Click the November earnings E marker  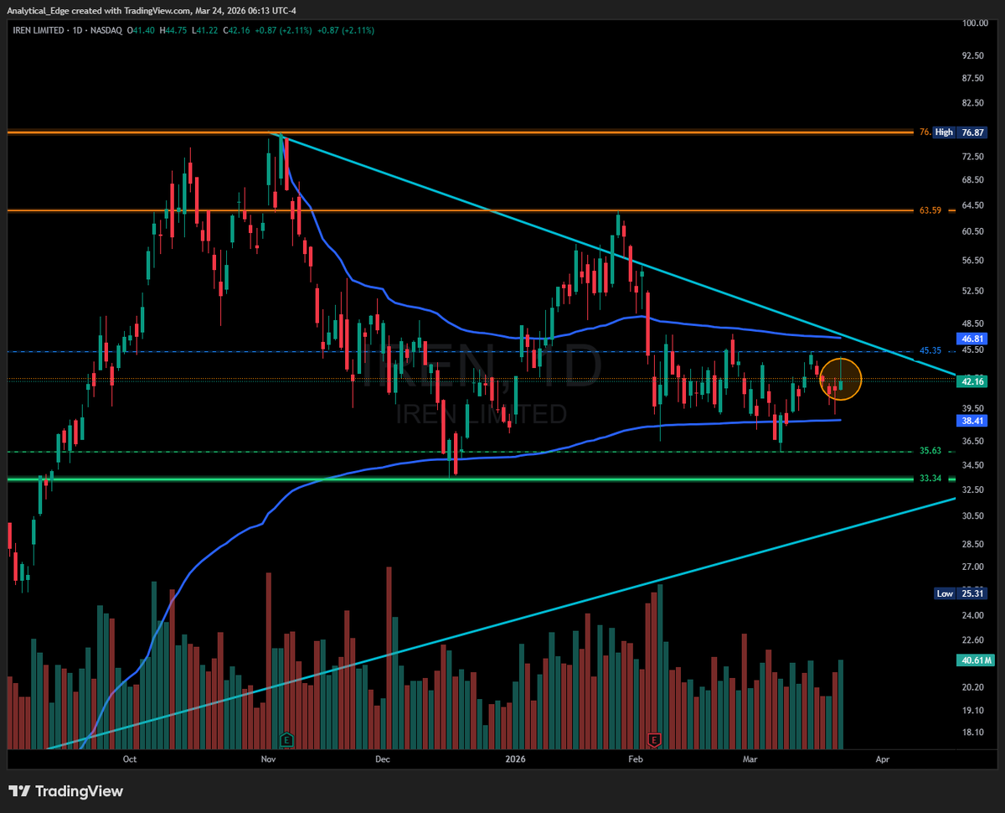[286, 739]
